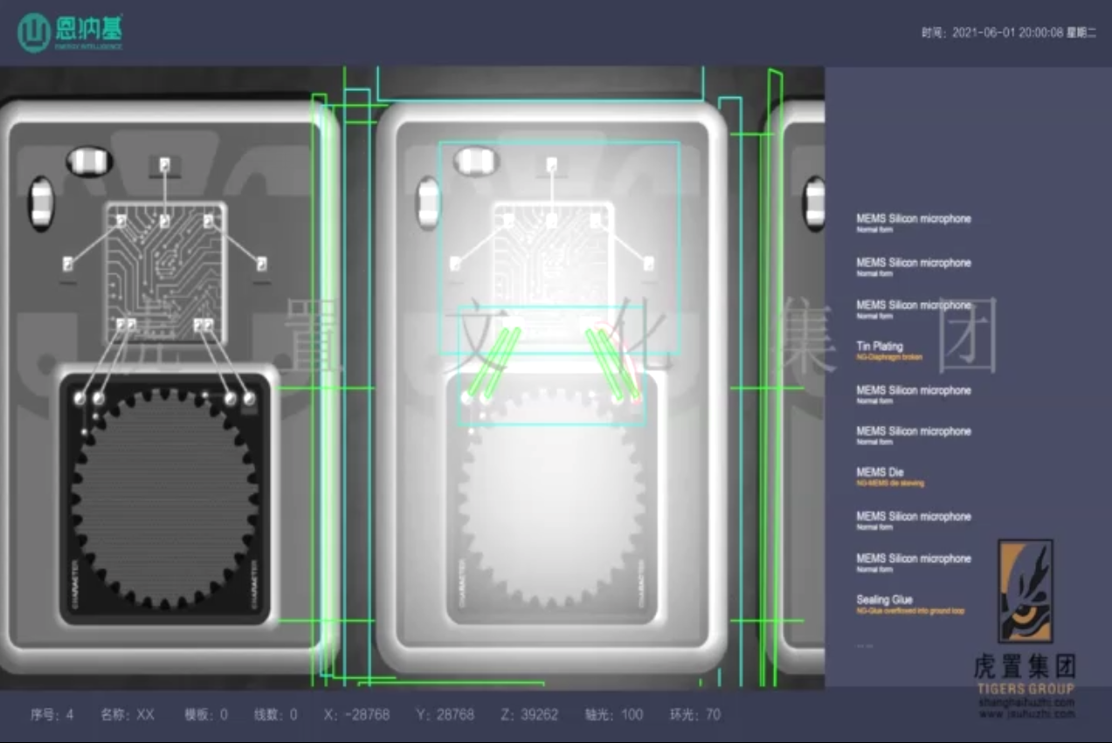Image resolution: width=1112 pixels, height=743 pixels.
Task: Click the 环光: 70 light setting
Action: coord(695,714)
